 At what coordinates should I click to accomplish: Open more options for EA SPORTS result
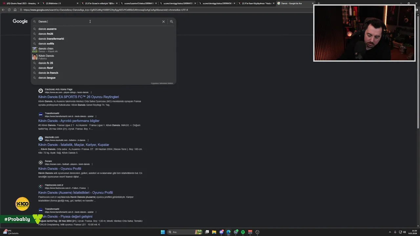(x=91, y=92)
